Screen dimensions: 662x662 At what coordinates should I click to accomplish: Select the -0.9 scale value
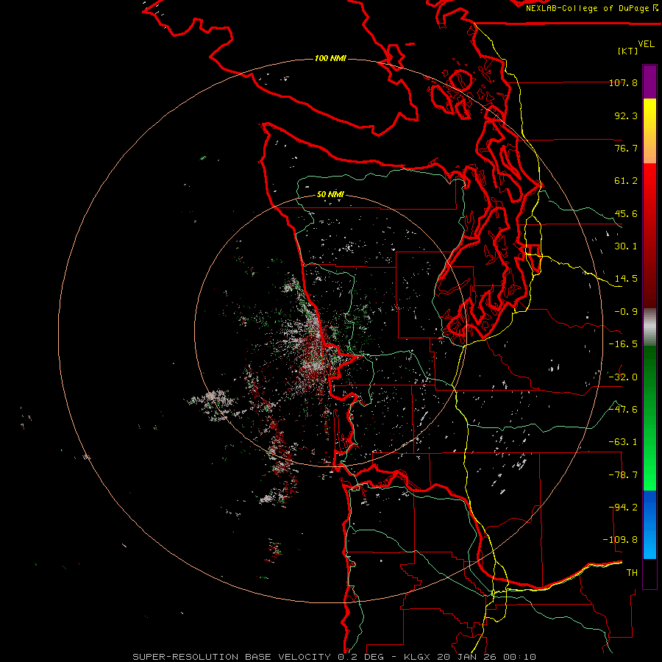coord(626,312)
